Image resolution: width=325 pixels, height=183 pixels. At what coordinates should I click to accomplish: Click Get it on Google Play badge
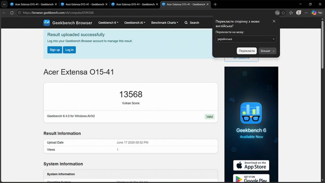251,178
